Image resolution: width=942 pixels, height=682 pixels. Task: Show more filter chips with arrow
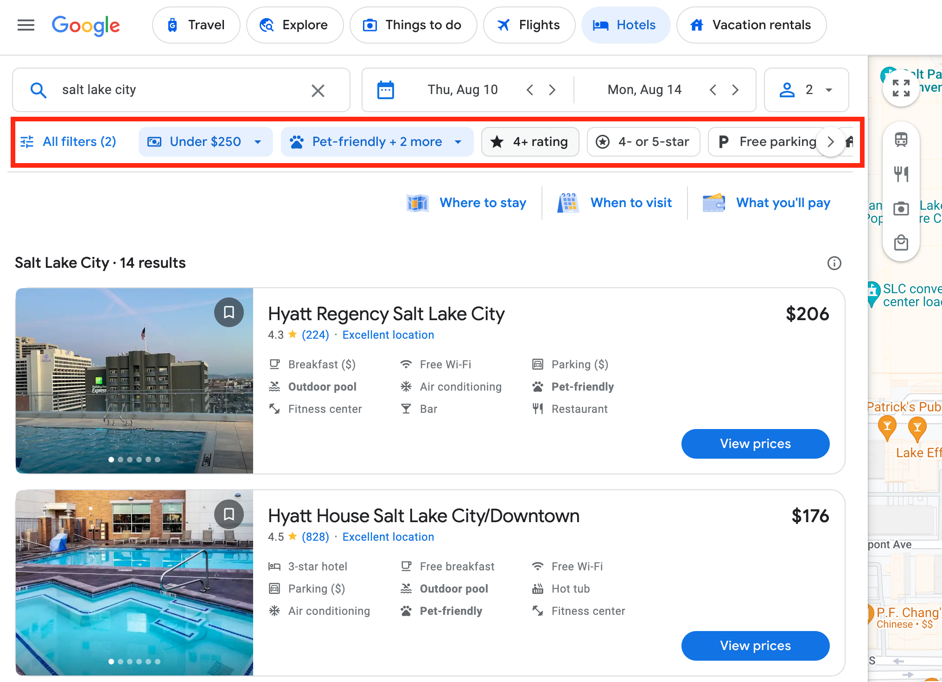click(x=831, y=142)
